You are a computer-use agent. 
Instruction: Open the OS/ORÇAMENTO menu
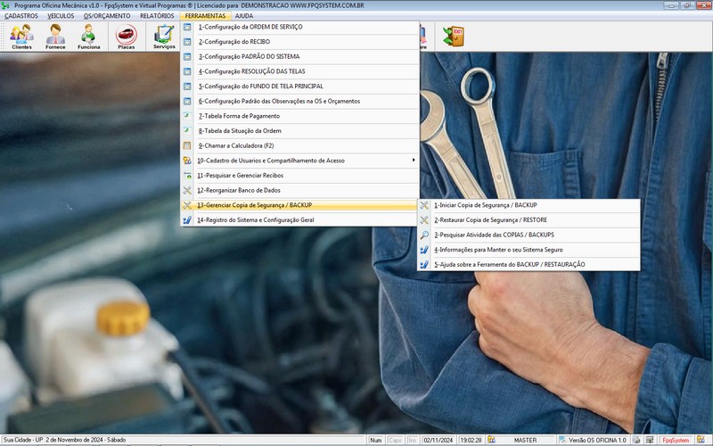107,16
